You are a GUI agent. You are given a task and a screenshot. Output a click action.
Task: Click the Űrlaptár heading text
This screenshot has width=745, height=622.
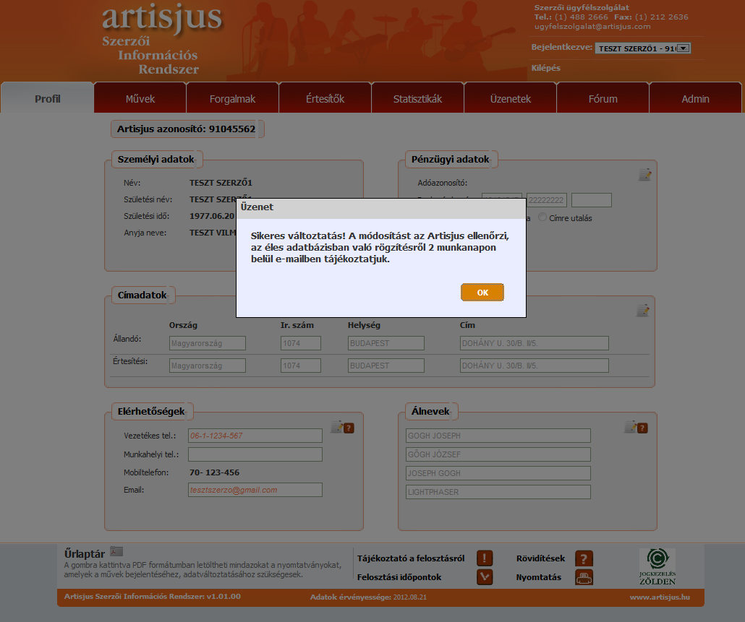coord(85,553)
